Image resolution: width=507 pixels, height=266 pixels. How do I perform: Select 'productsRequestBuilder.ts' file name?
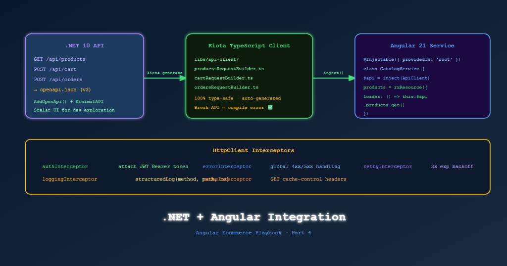click(229, 69)
